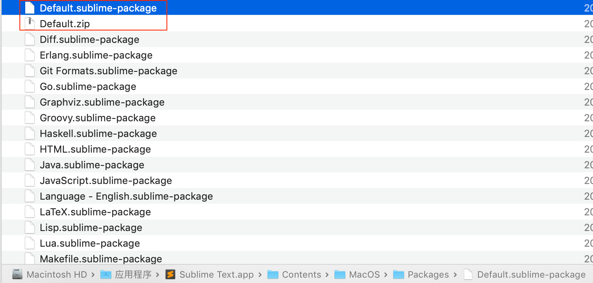Click the Applications folder icon in path bar
This screenshot has width=593, height=283.
point(106,274)
